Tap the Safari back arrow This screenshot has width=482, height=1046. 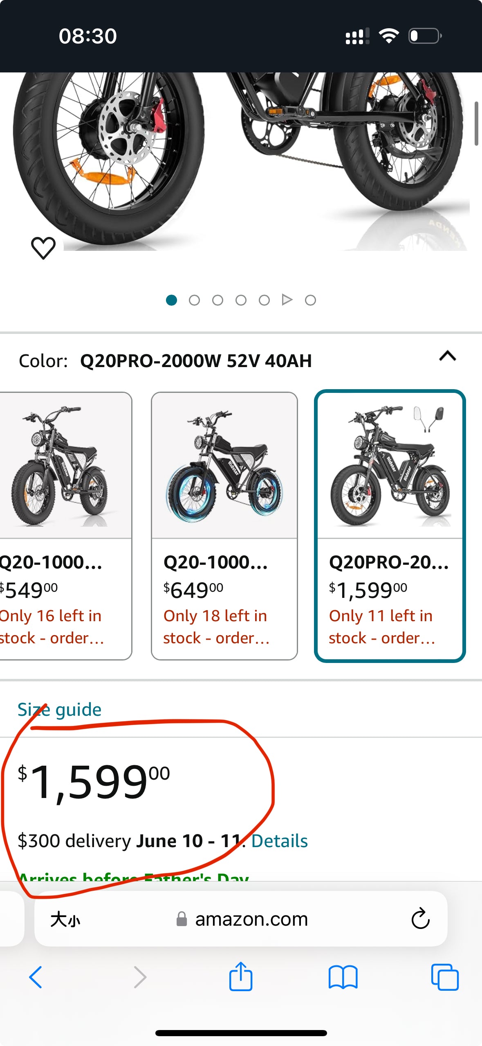(36, 977)
